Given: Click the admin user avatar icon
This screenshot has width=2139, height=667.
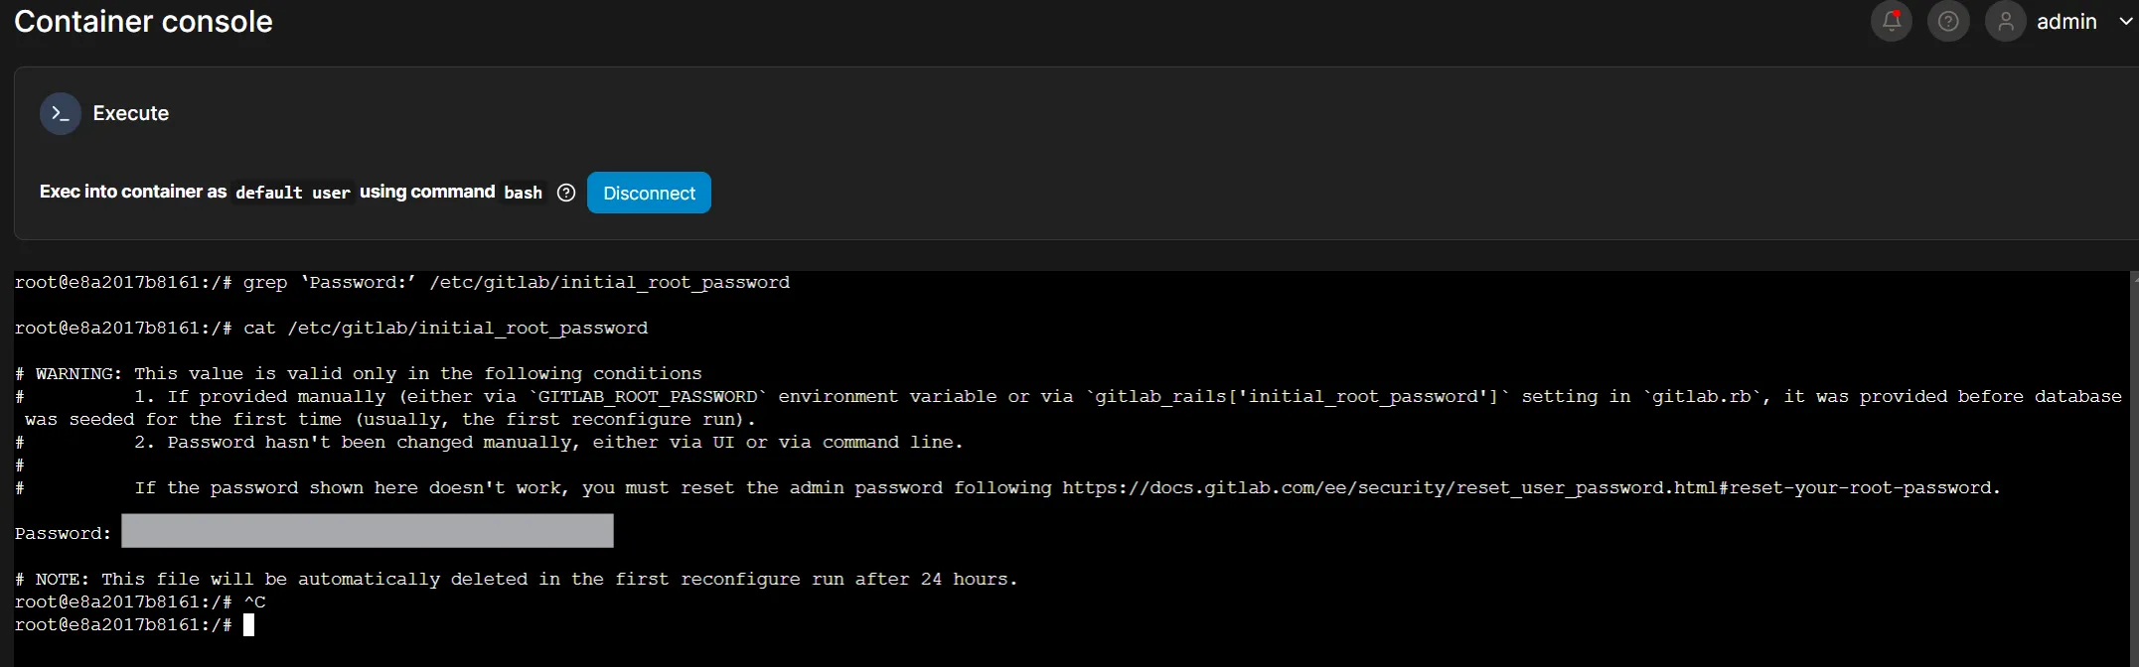Looking at the screenshot, I should (2005, 21).
